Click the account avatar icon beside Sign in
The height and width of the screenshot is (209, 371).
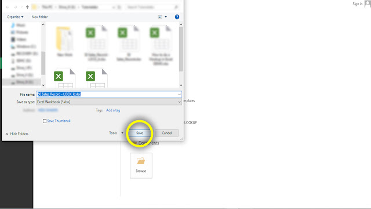point(368,3)
